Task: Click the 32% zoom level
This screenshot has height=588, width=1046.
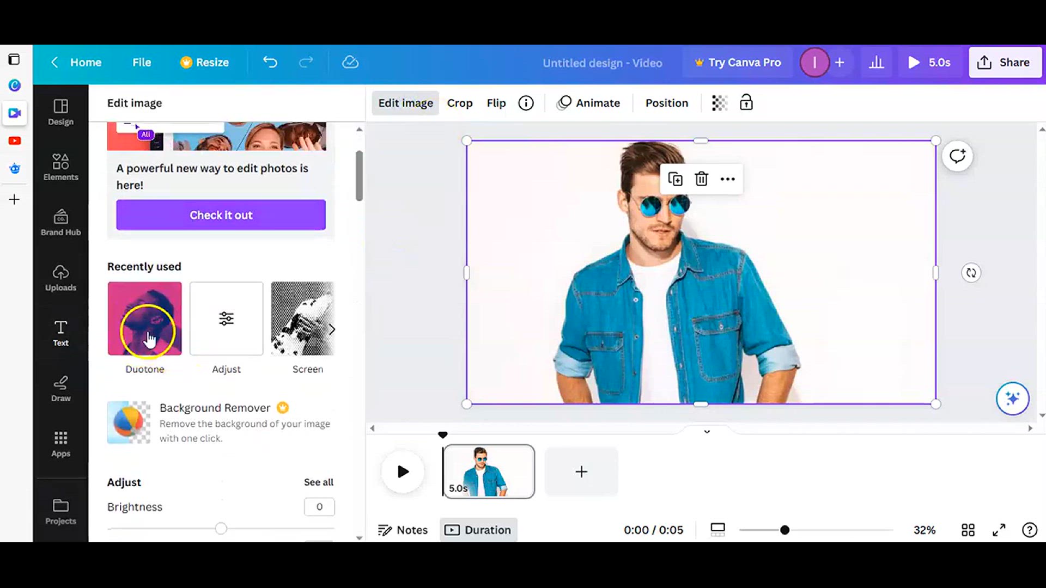Action: tap(925, 530)
